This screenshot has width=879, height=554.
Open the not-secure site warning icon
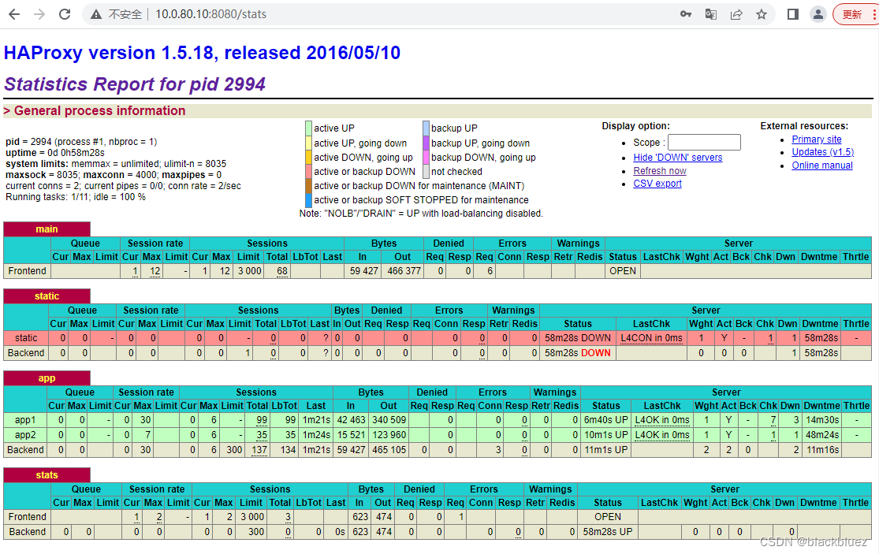[96, 14]
